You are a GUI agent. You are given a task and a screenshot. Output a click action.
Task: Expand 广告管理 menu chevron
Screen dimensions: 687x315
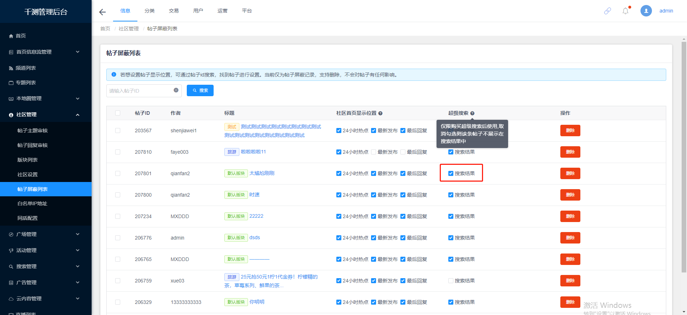click(x=78, y=282)
